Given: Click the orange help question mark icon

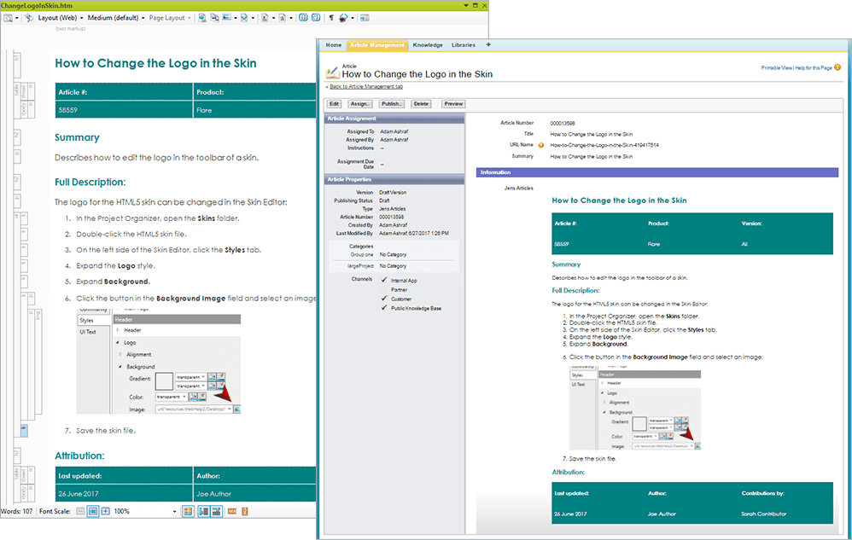Looking at the screenshot, I should (837, 67).
